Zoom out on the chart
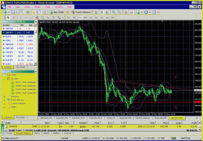 [x=119, y=12]
